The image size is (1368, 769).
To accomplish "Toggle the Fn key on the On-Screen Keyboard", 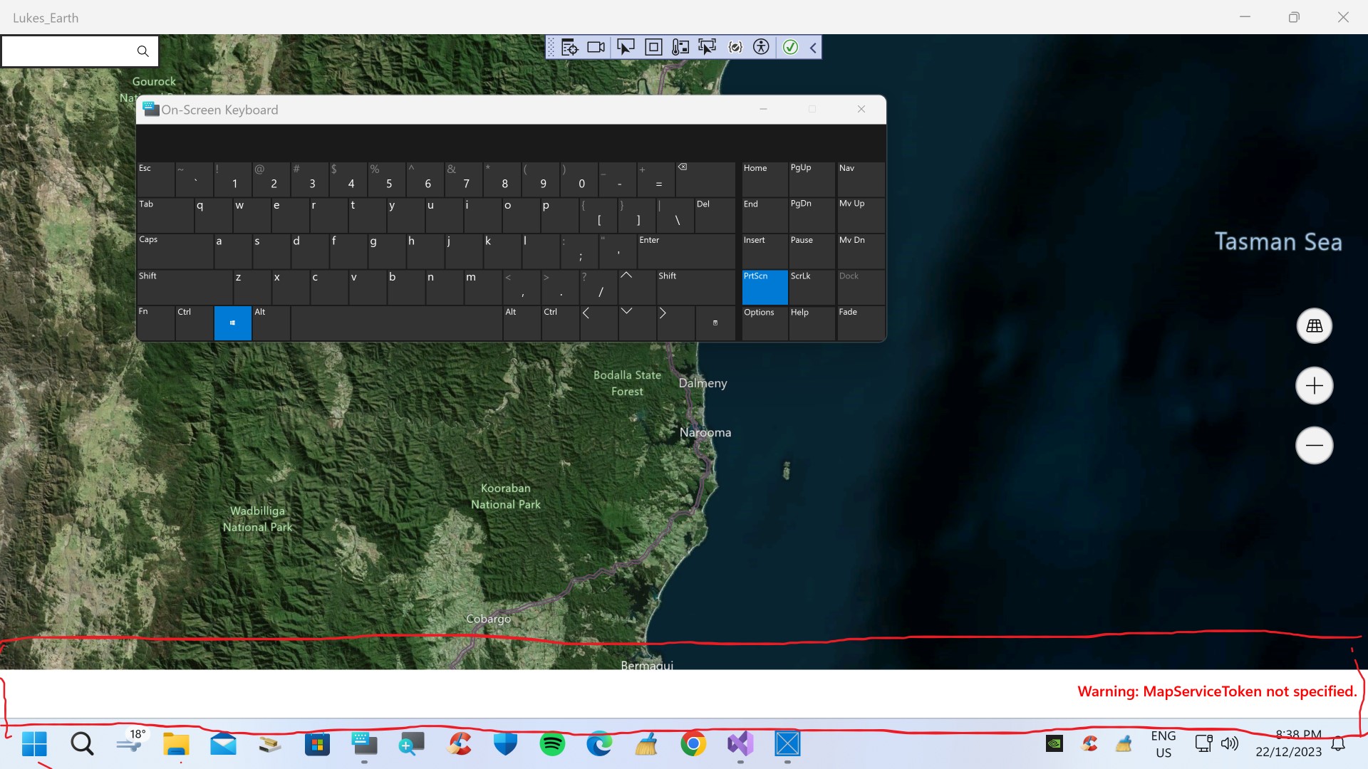I will (155, 323).
